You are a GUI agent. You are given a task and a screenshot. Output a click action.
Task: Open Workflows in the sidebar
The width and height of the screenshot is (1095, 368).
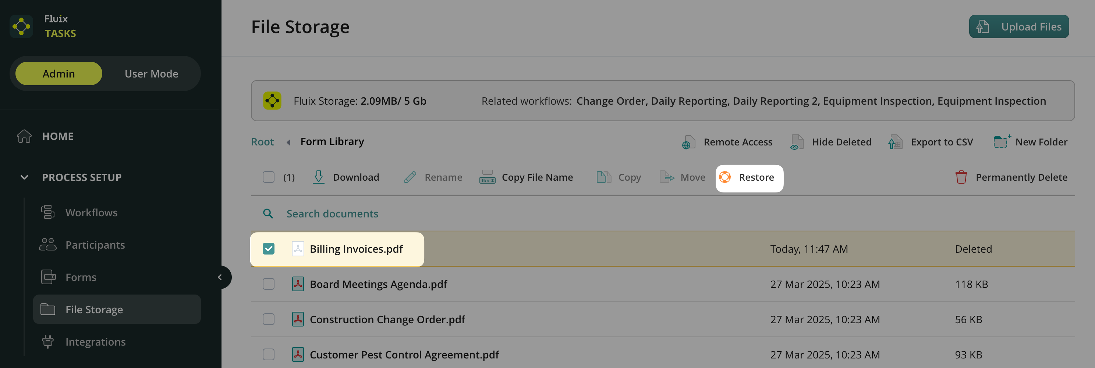click(x=91, y=212)
